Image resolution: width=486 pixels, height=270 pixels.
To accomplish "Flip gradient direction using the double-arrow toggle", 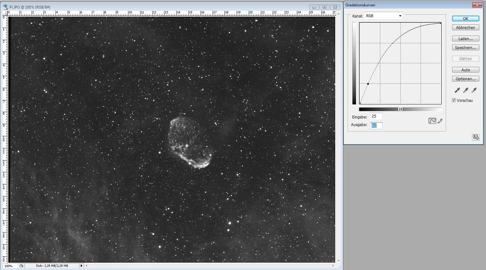I will pos(400,109).
